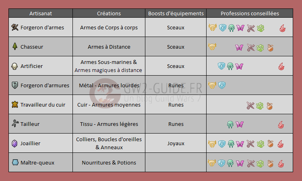
Task: Select the green paw icon in Travailleur du cuir row
Action: [x=260, y=106]
